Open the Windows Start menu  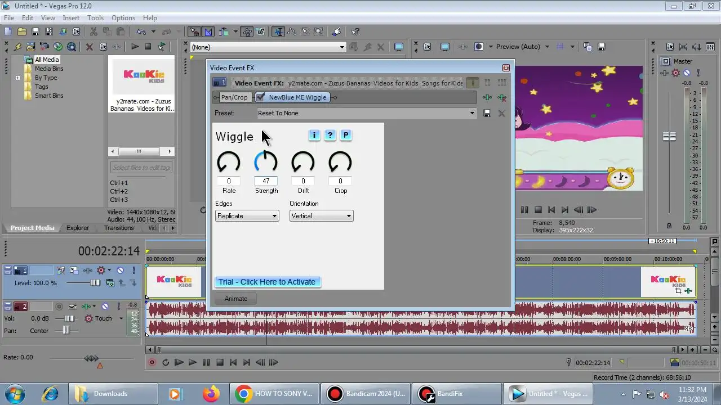point(14,393)
